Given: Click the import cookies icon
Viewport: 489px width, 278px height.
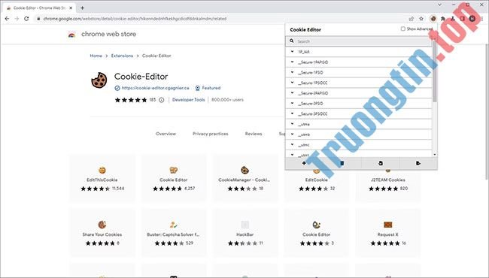Looking at the screenshot, I should (x=380, y=163).
